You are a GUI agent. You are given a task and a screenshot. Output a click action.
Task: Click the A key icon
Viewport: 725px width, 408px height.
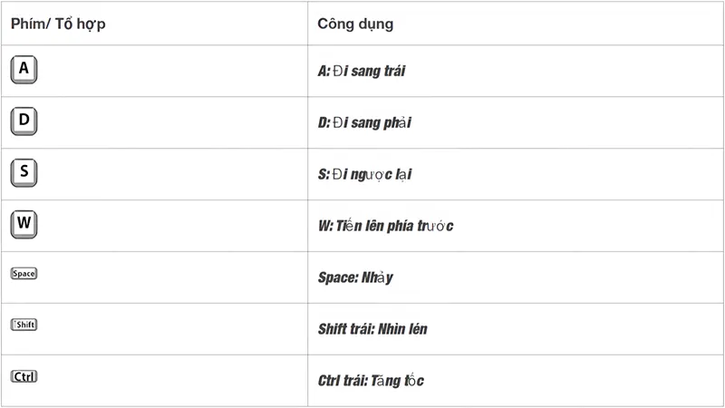click(24, 71)
